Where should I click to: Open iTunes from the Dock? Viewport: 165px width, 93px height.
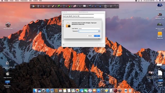click(x=90, y=91)
